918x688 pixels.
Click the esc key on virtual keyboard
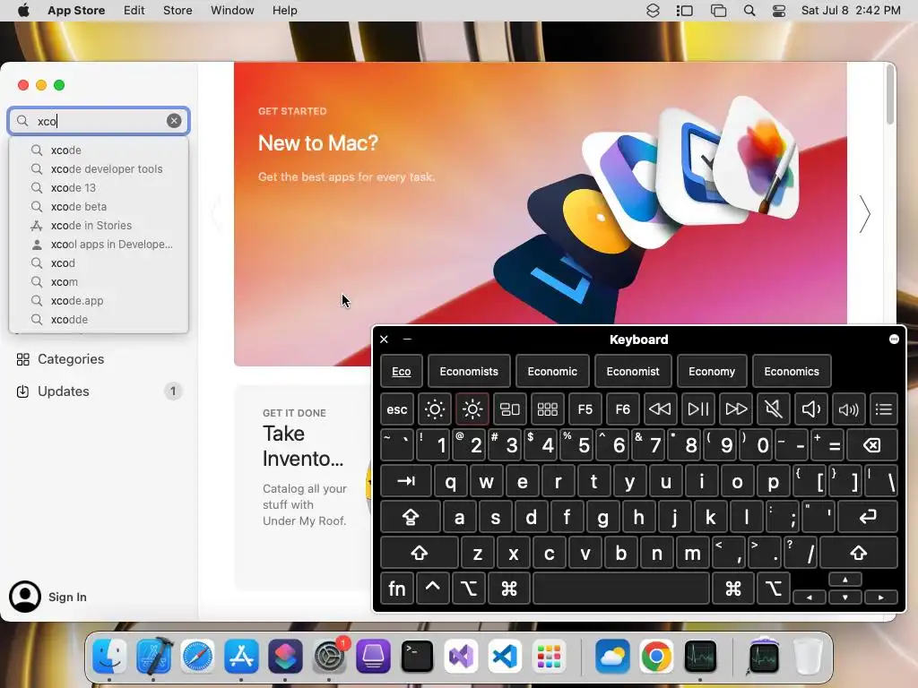coord(397,408)
